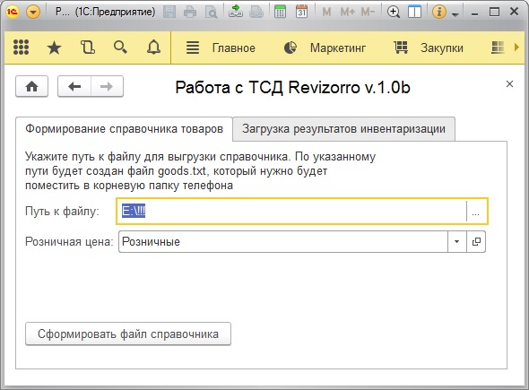The image size is (529, 390).
Task: Open the calendar icon in title bar
Action: [301, 12]
